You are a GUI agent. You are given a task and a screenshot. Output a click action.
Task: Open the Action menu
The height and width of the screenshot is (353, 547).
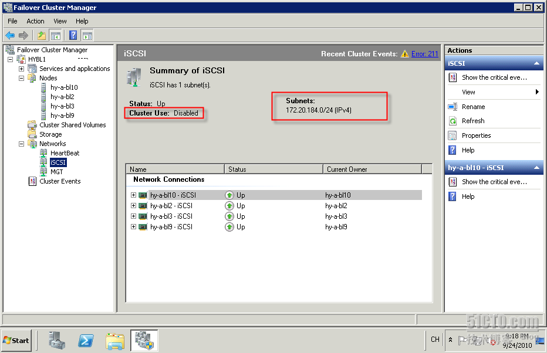[x=36, y=21]
